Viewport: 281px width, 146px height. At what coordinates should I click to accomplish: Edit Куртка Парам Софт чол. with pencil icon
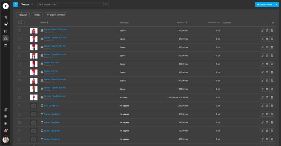262,31
